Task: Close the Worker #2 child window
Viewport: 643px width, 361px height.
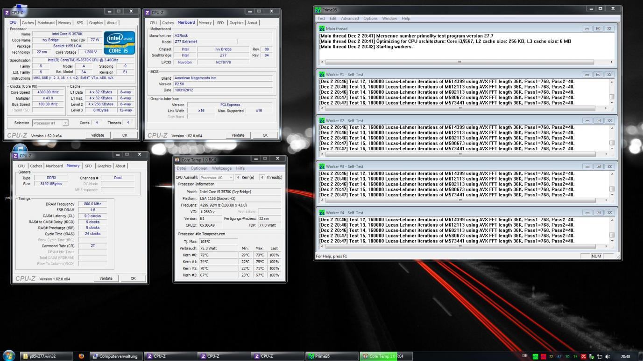Action: point(609,121)
